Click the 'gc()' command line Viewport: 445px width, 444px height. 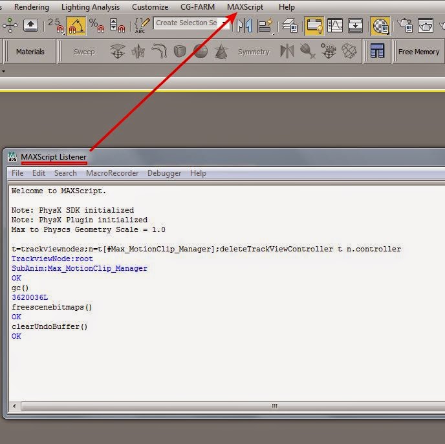tap(20, 288)
